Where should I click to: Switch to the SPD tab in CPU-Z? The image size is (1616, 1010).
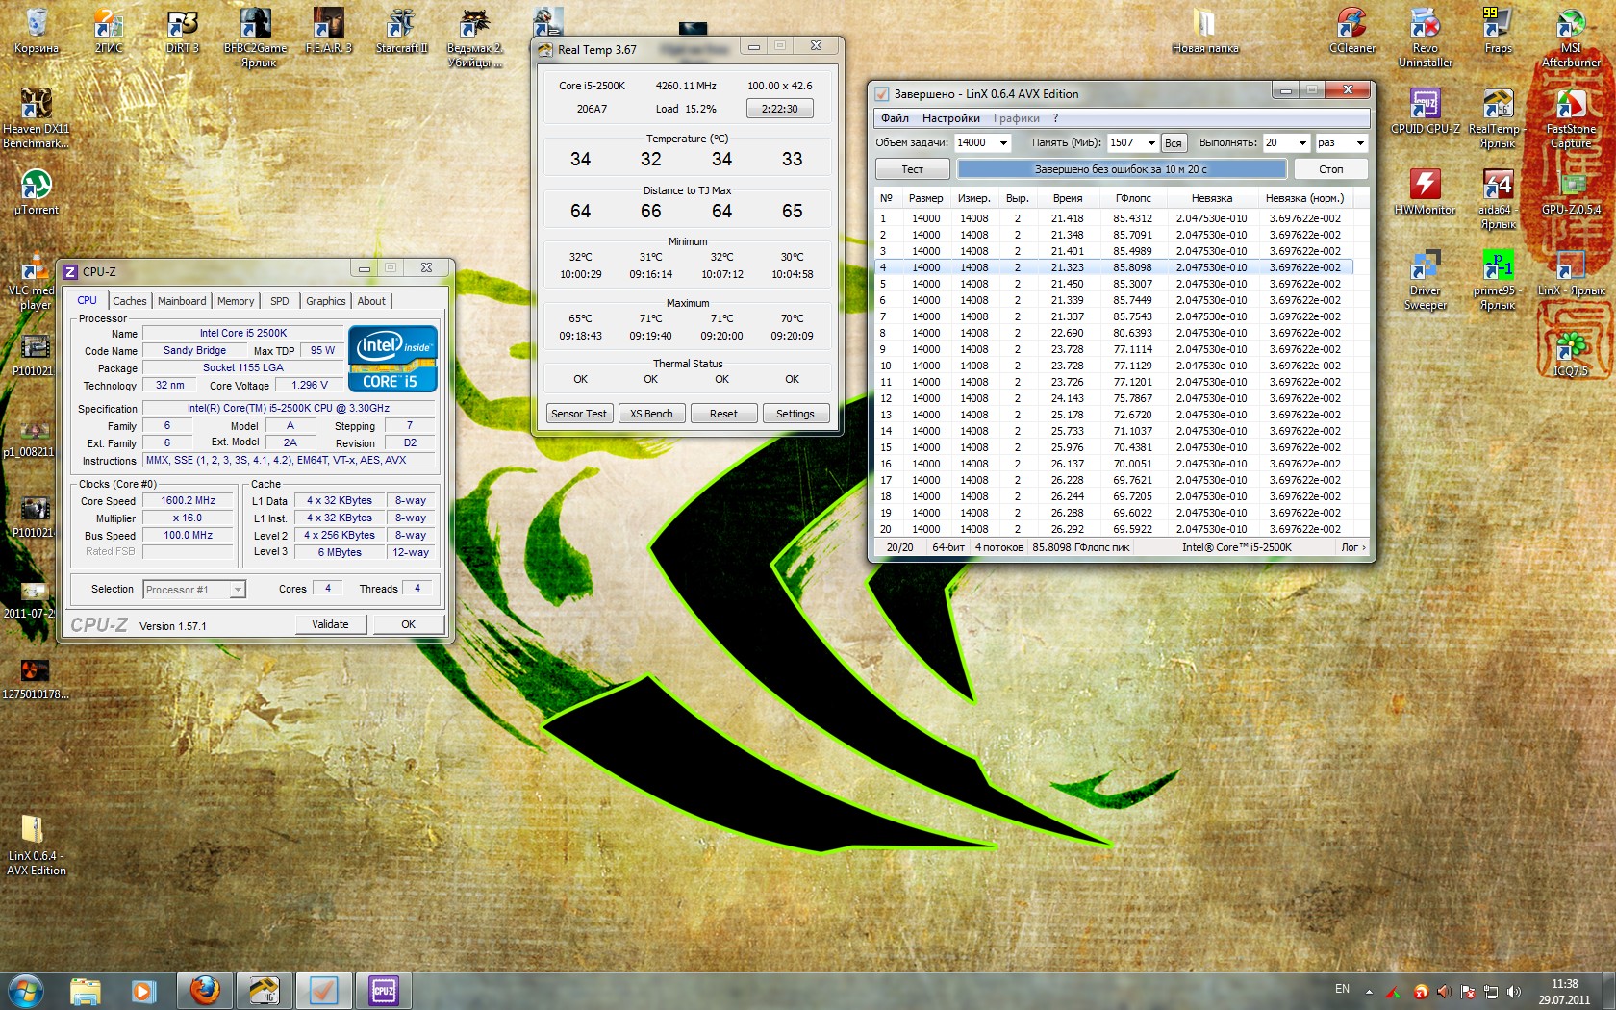pyautogui.click(x=280, y=301)
